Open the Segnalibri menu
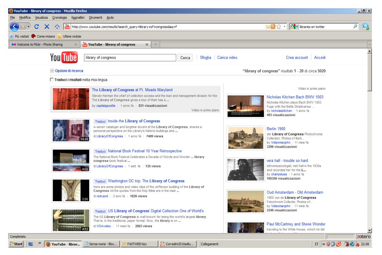 [78, 18]
